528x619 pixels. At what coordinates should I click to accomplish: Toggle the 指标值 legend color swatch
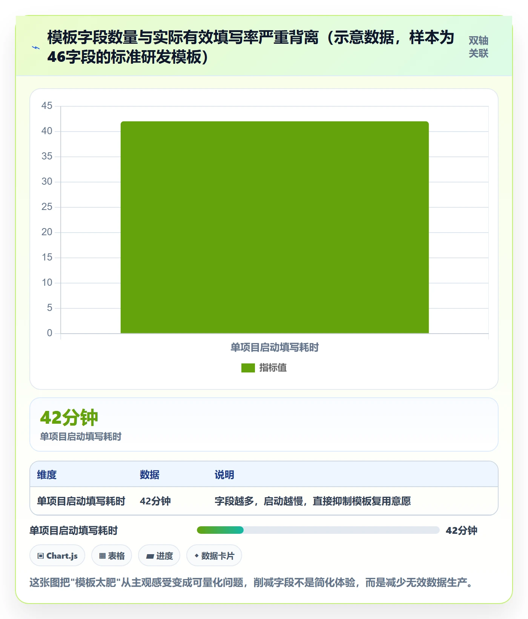tap(248, 368)
